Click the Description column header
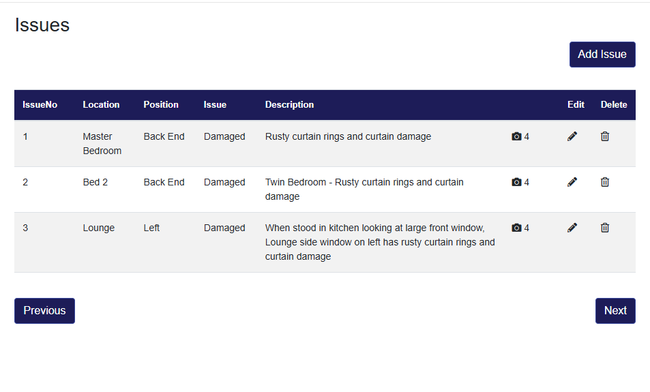The image size is (650, 392). click(x=289, y=105)
